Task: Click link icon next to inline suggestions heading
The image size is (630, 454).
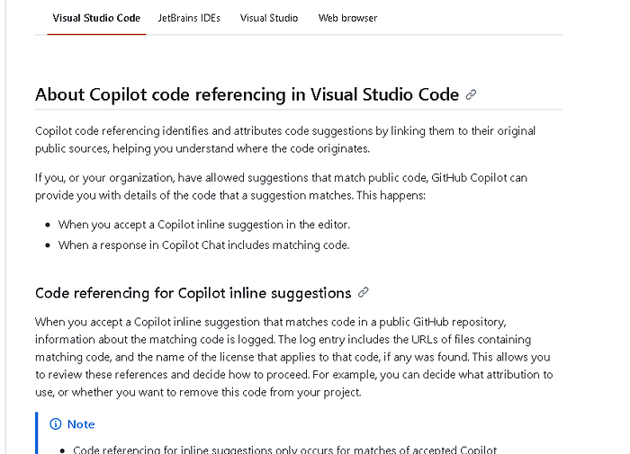Action: pyautogui.click(x=364, y=293)
